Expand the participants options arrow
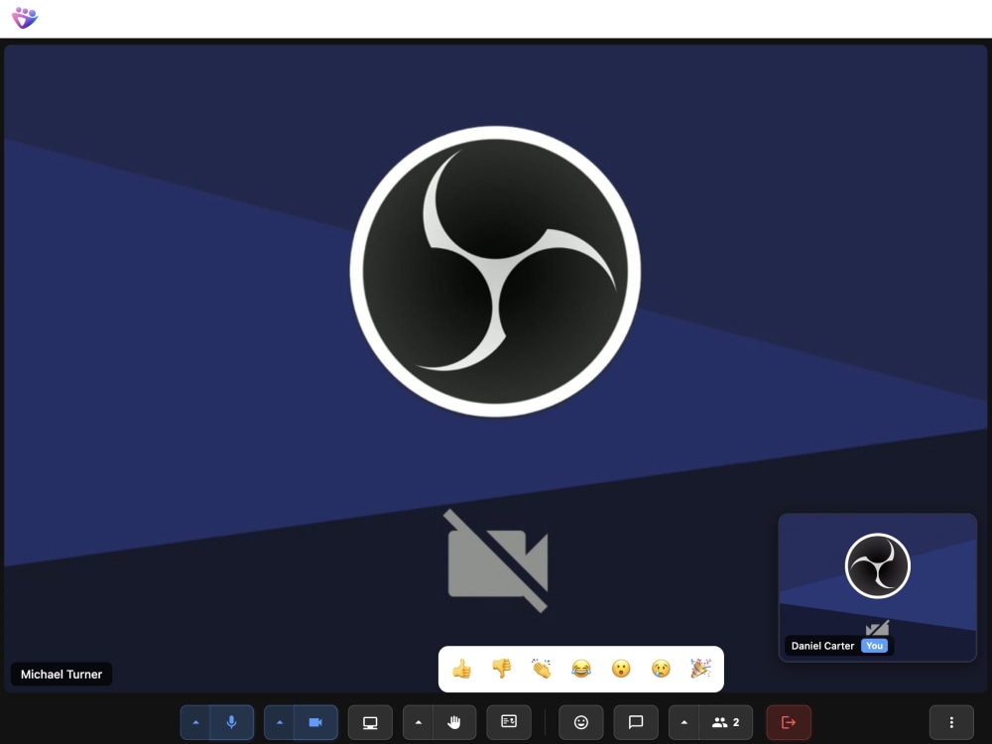The image size is (992, 744). 683,722
